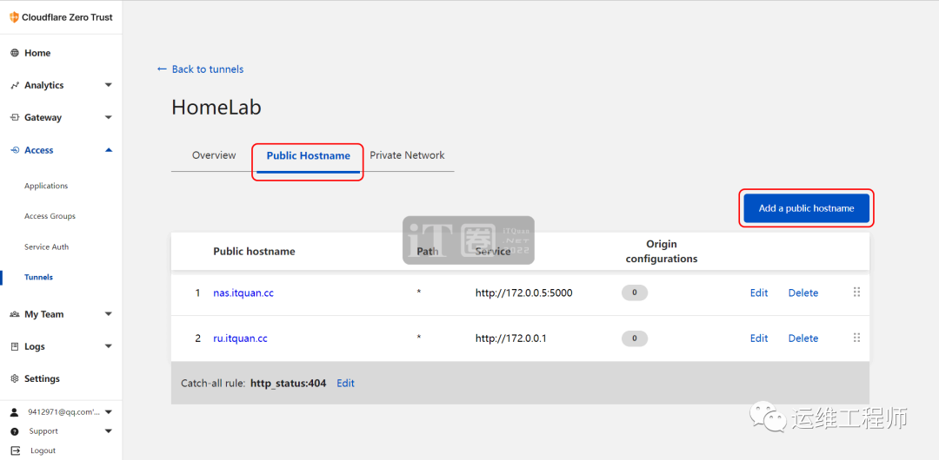Switch to the Overview tab

[x=214, y=155]
